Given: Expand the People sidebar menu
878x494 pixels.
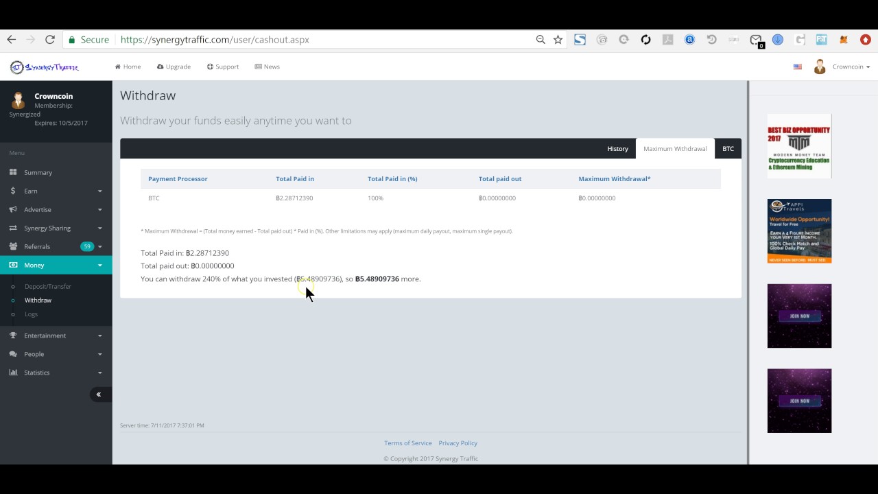Looking at the screenshot, I should point(56,354).
